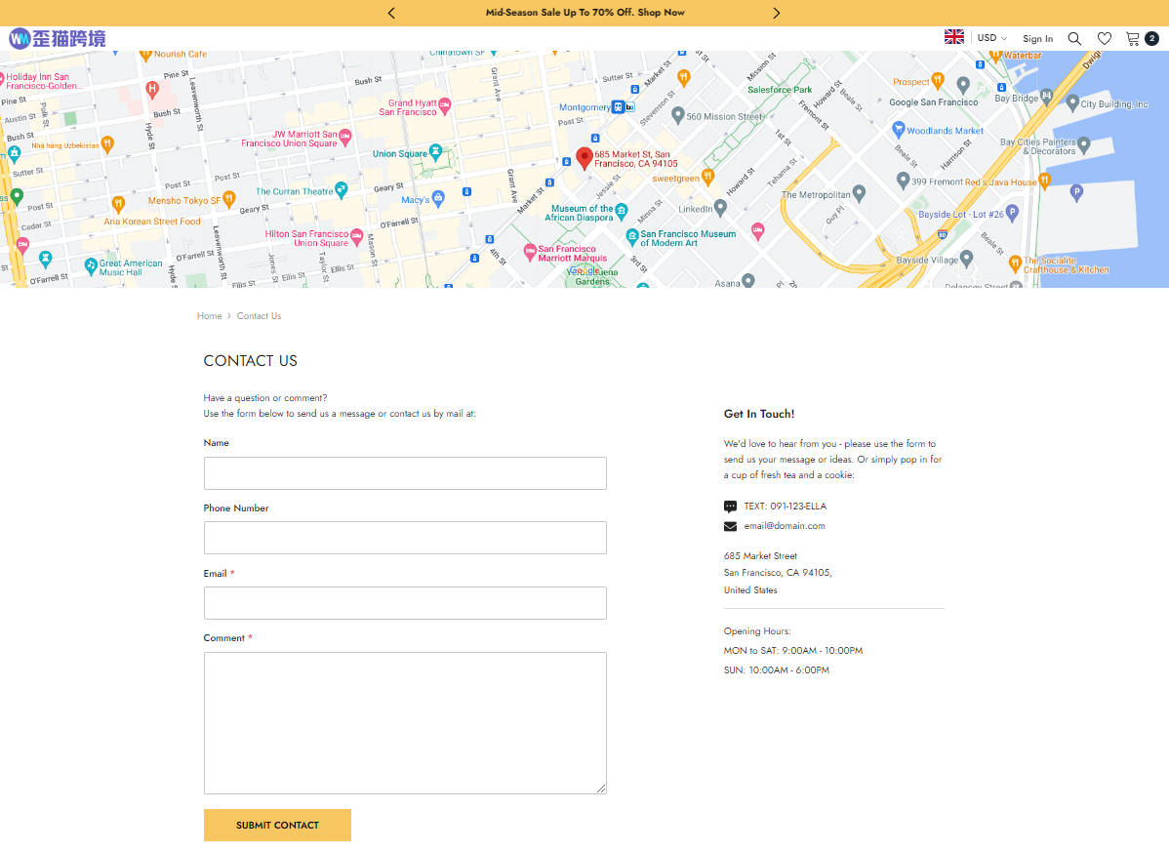
Task: Click the '685 Market Street' address text
Action: coord(760,556)
